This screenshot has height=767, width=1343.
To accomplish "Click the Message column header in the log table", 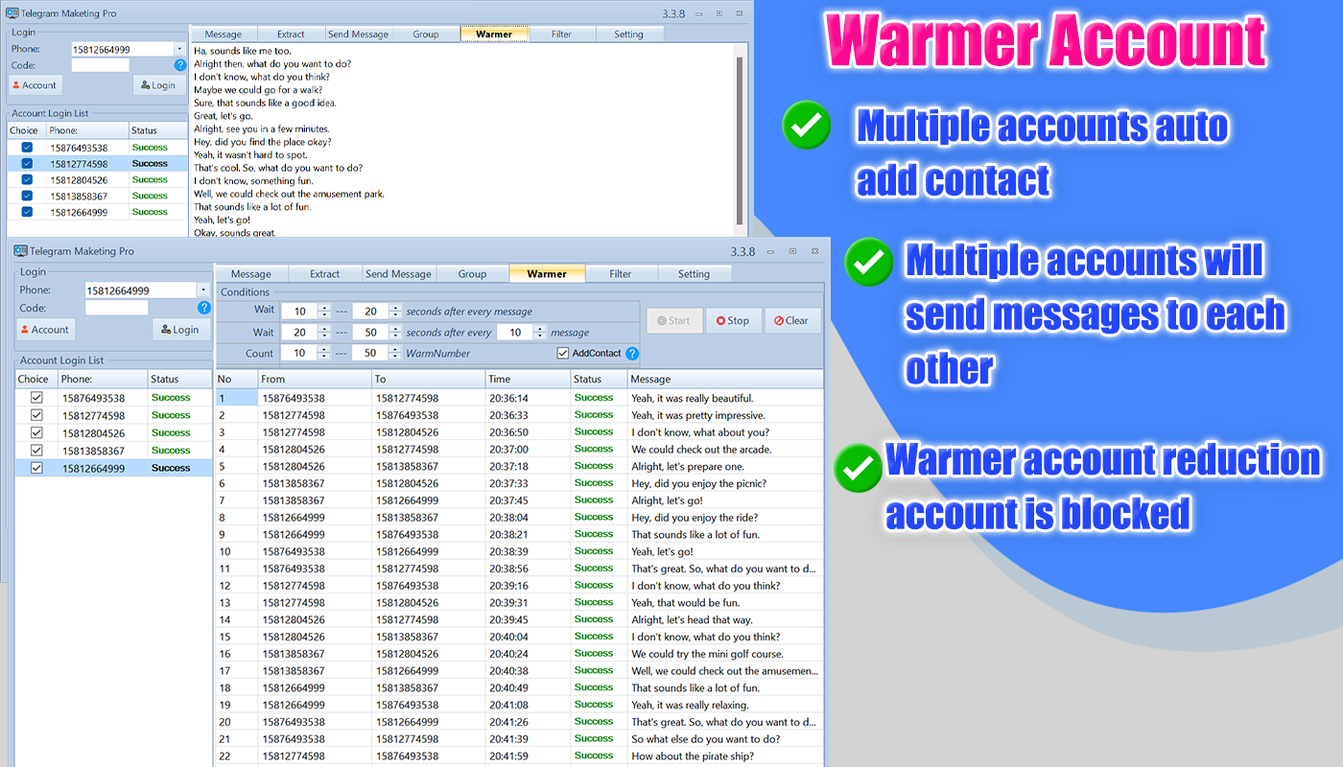I will 725,380.
